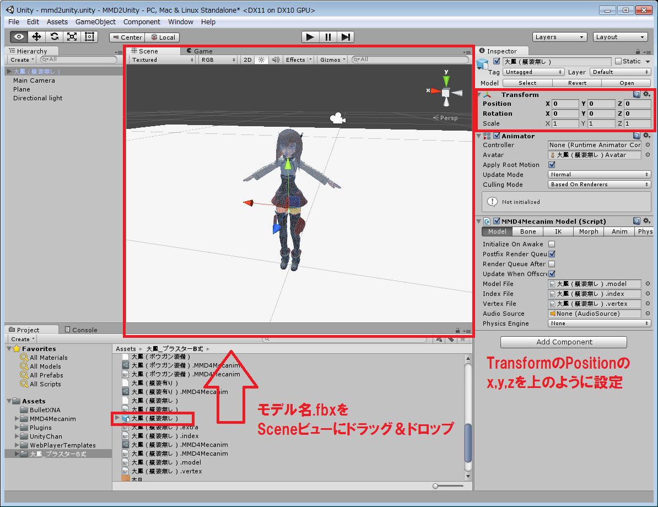Open MMD4Mecanim script gear menu
Viewport: 658px width, 507px height.
coord(646,221)
